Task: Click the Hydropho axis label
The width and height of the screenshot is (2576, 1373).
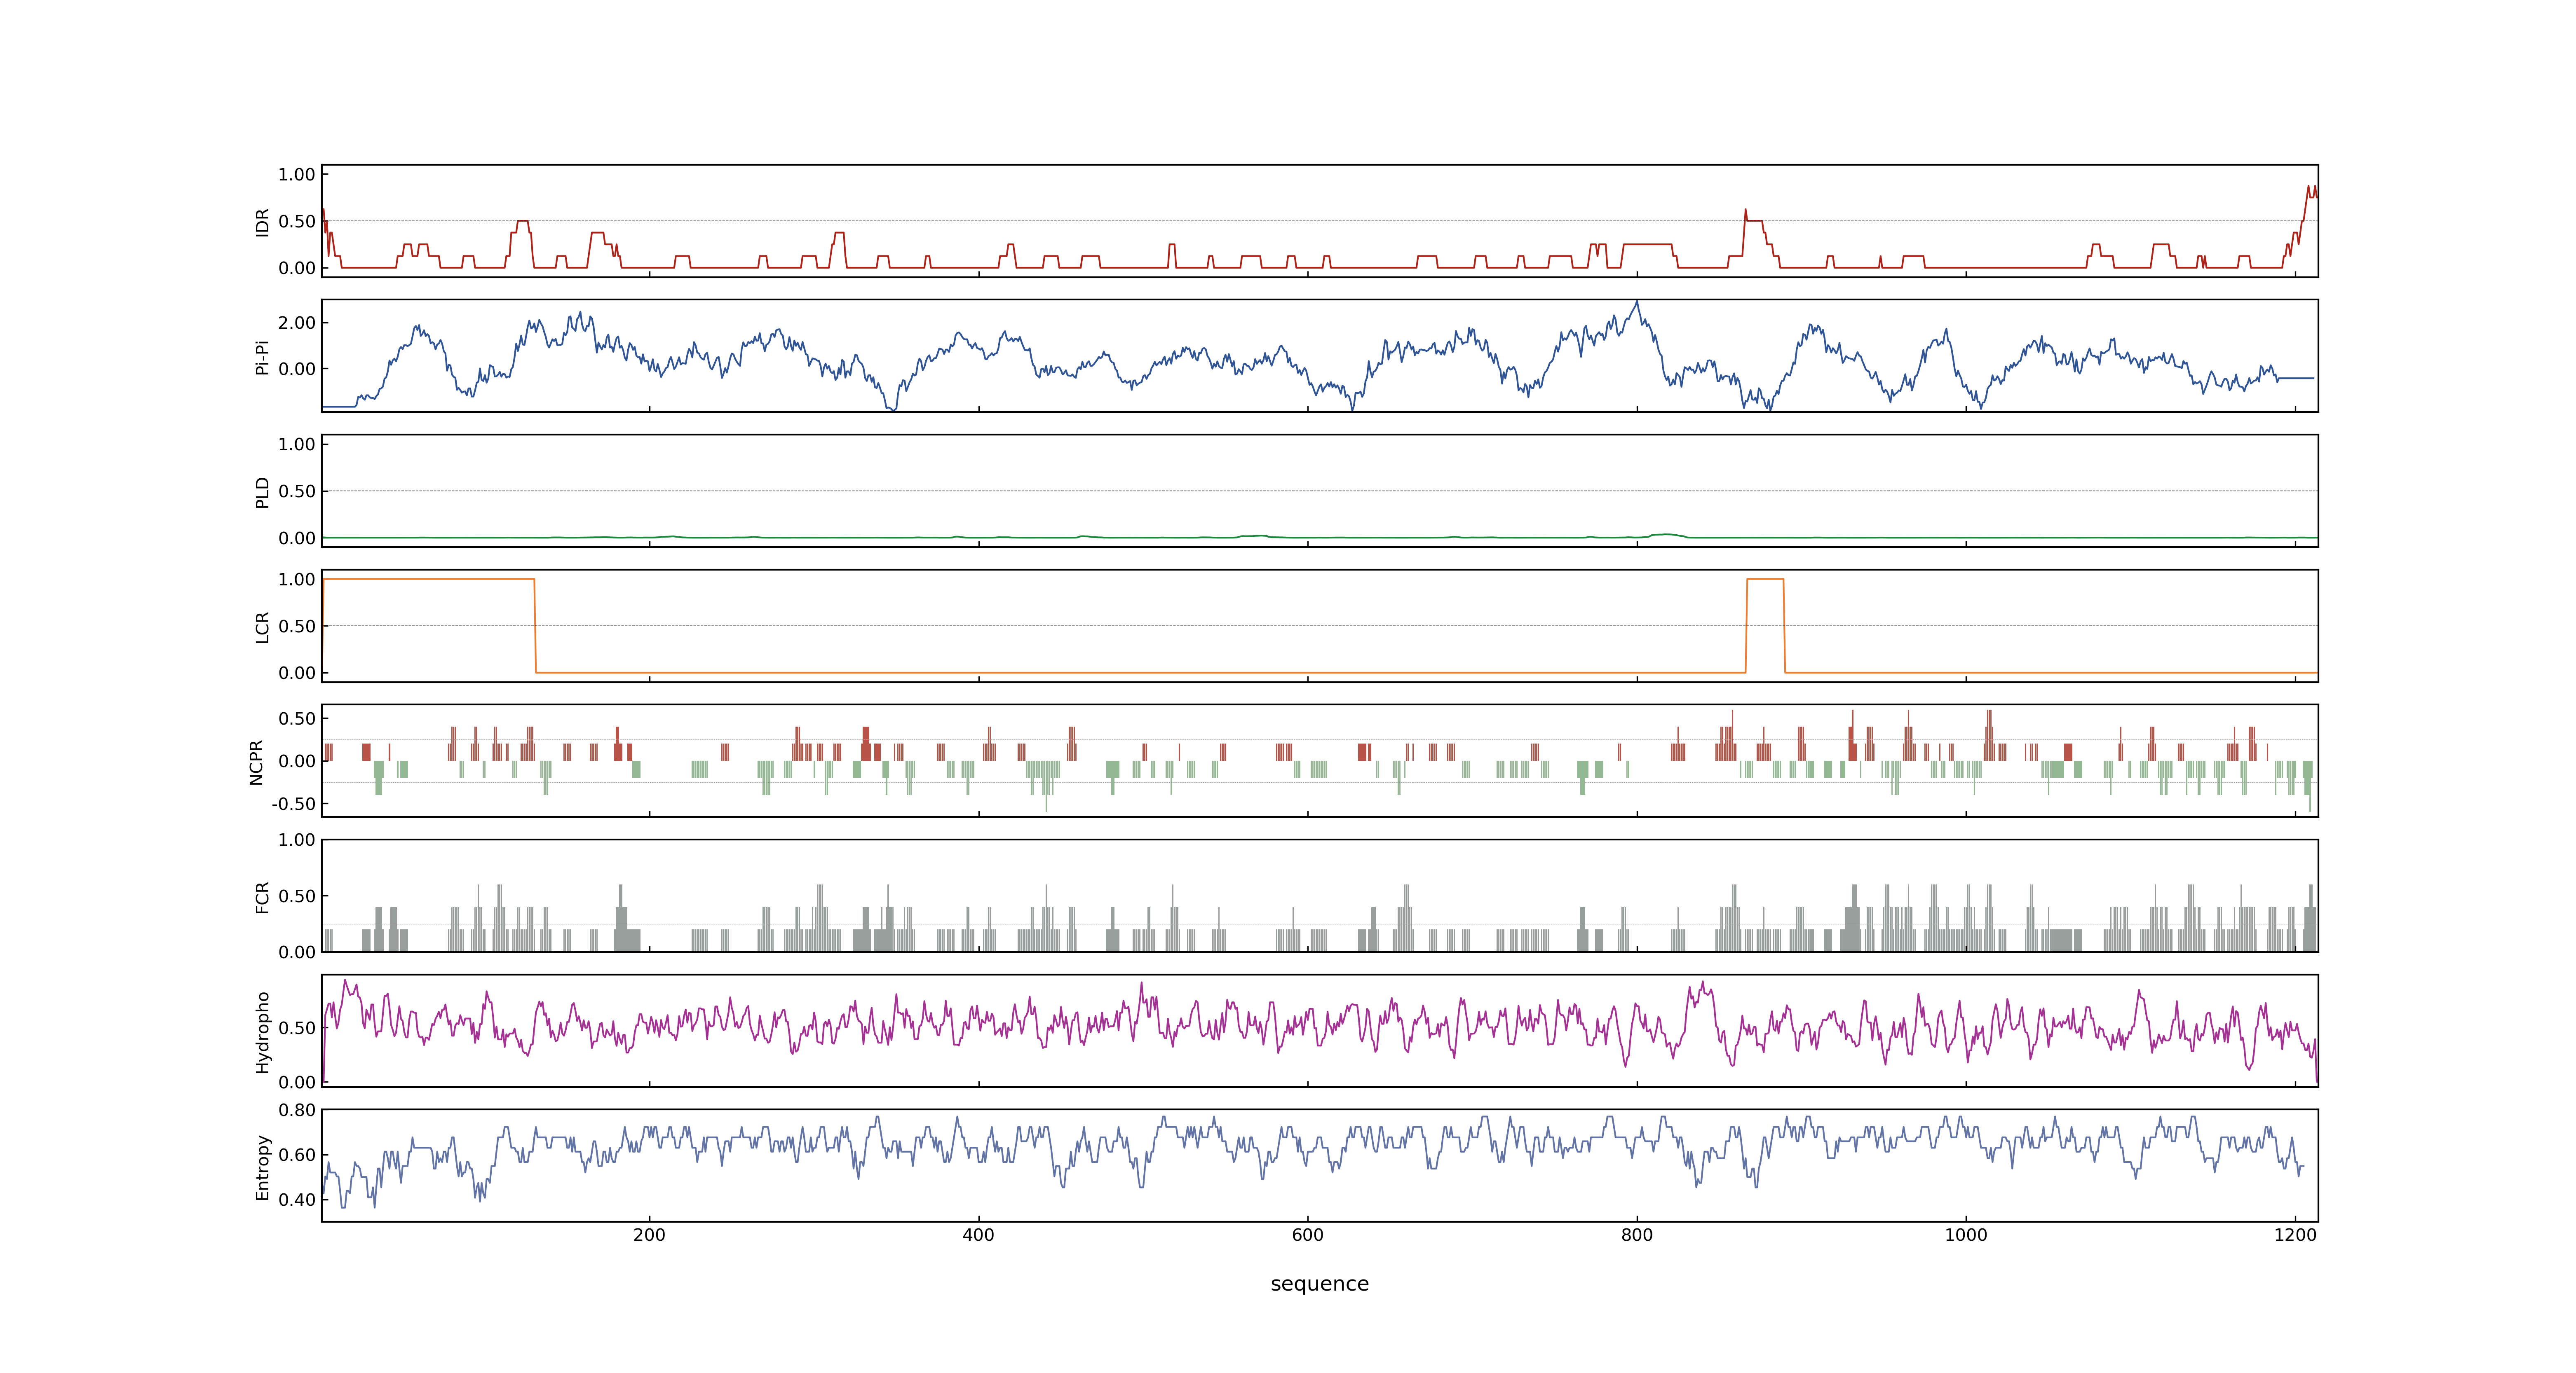Action: point(262,1032)
